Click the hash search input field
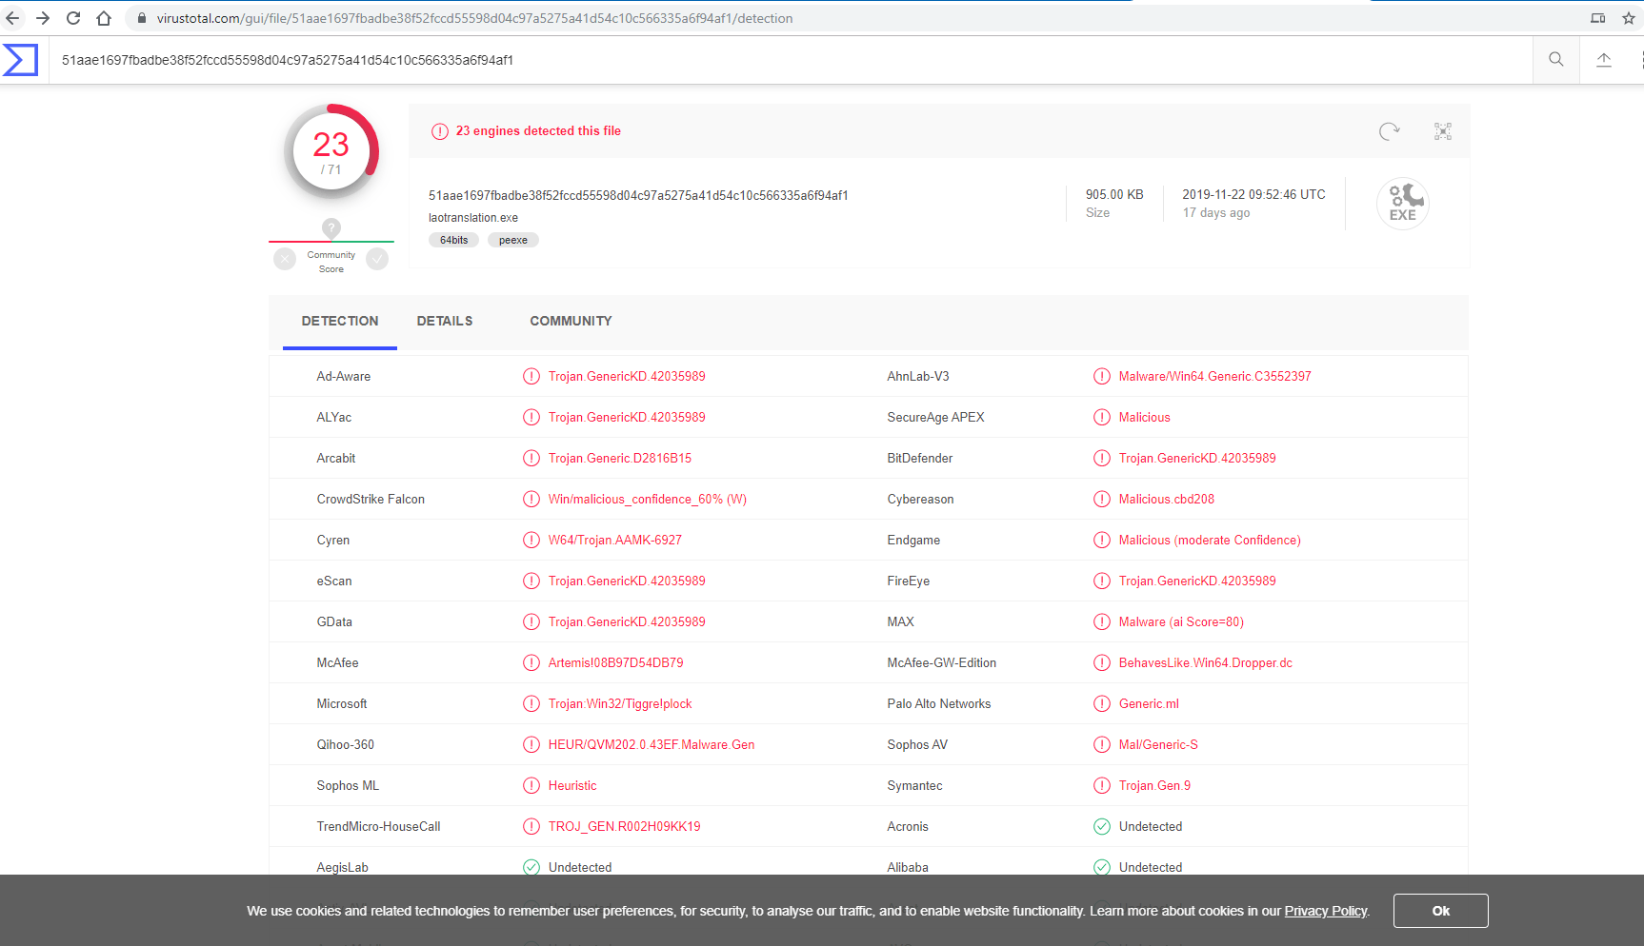This screenshot has height=946, width=1644. [x=791, y=60]
